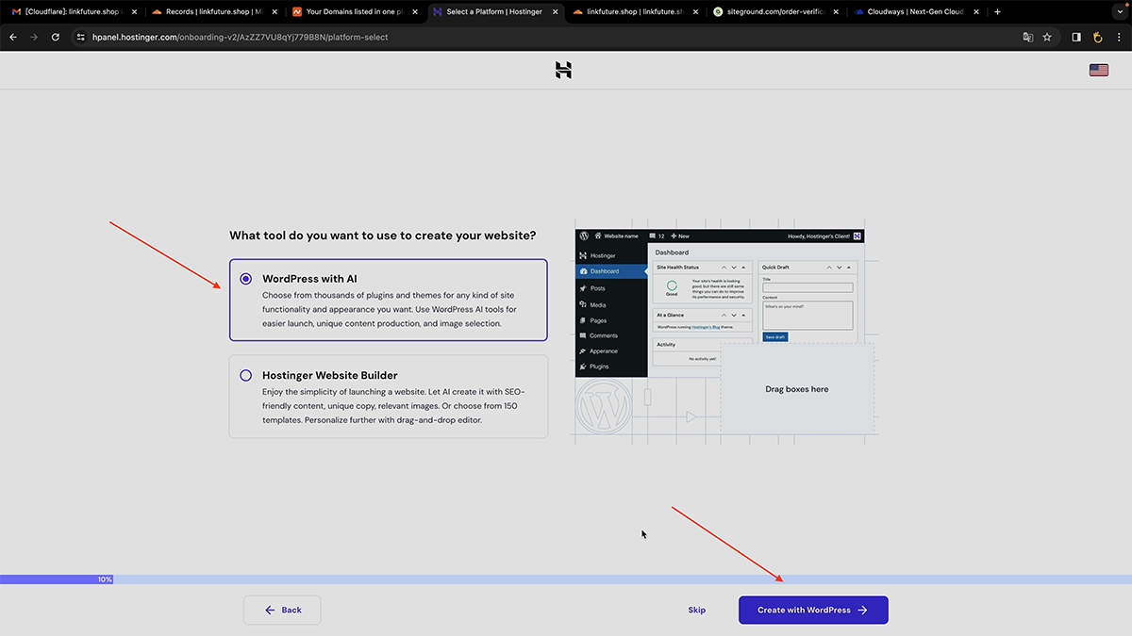The image size is (1132, 636).
Task: Open the browser three-dot menu
Action: point(1118,37)
